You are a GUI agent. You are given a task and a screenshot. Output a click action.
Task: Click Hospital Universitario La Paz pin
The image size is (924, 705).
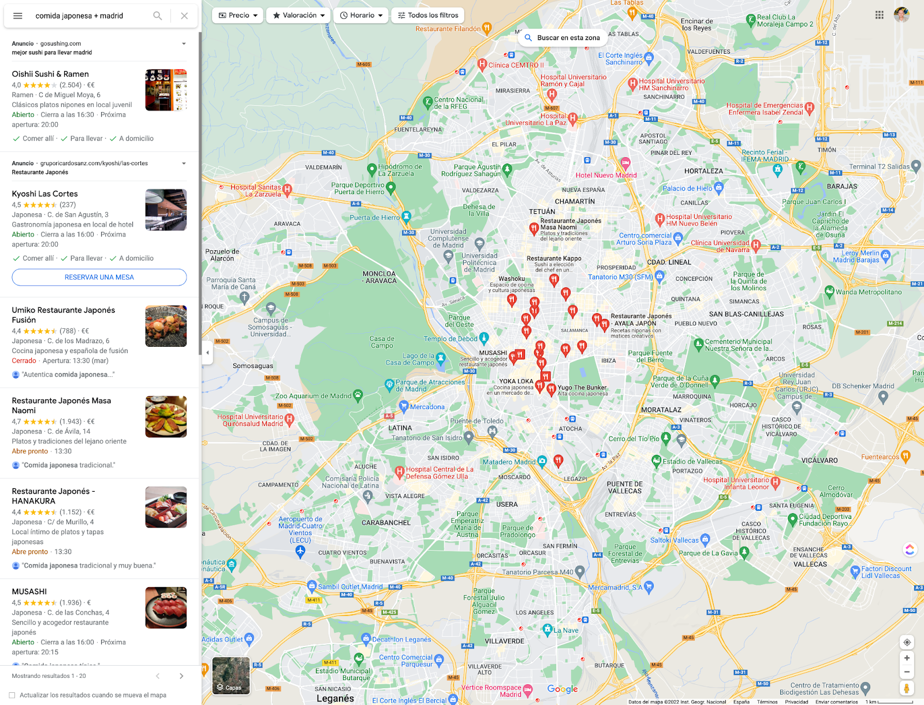pos(573,119)
